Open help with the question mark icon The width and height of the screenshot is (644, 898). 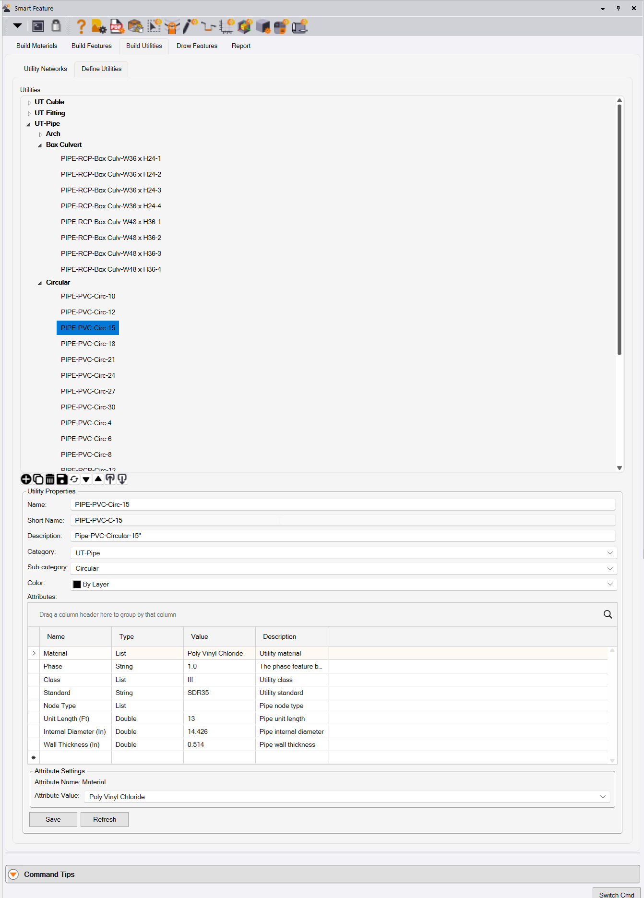[x=81, y=26]
